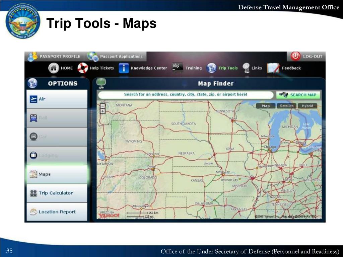Go to the HOME menu item

(67, 68)
